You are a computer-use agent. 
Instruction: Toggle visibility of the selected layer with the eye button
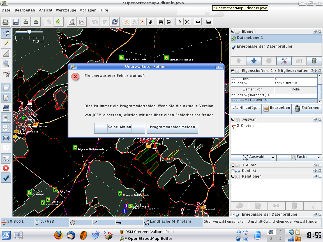[284, 61]
